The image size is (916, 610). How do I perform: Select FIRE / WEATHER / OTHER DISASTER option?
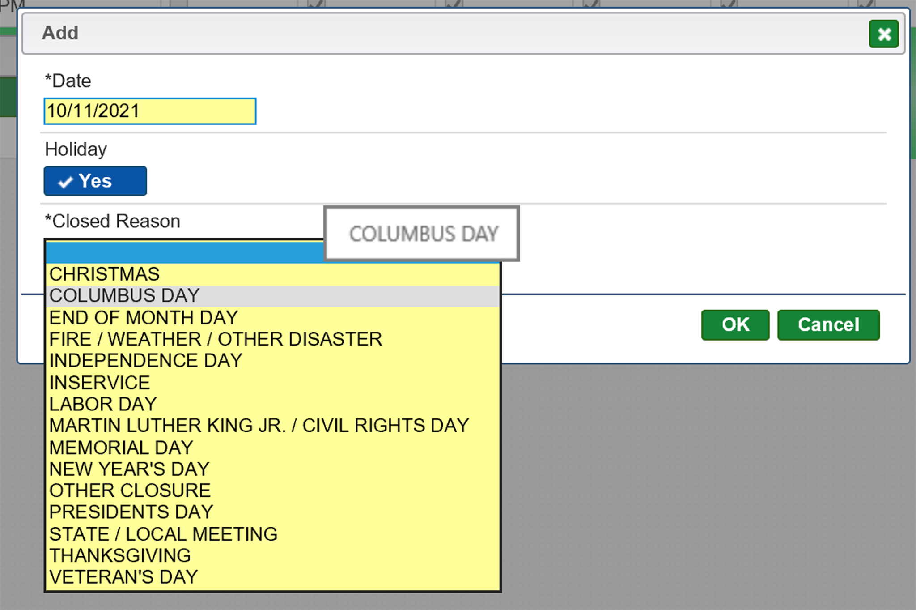[216, 339]
